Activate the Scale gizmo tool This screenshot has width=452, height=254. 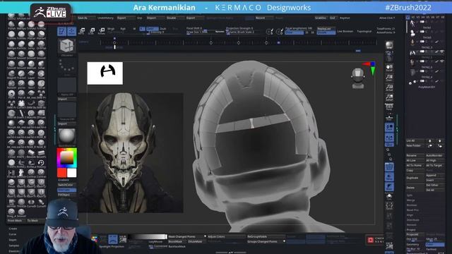click(92, 31)
